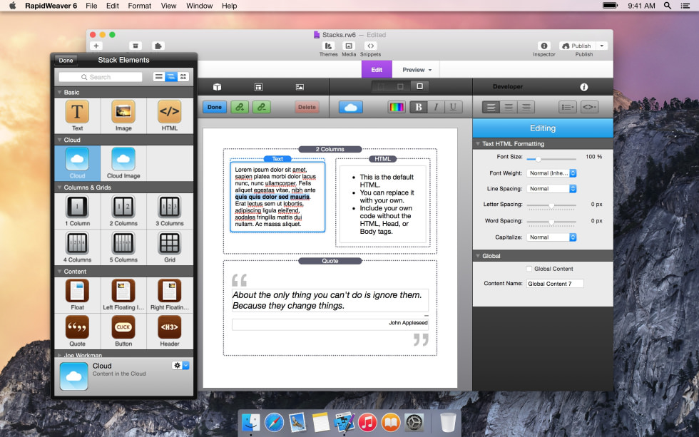This screenshot has width=699, height=437.
Task: Click the remove link button
Action: click(262, 107)
